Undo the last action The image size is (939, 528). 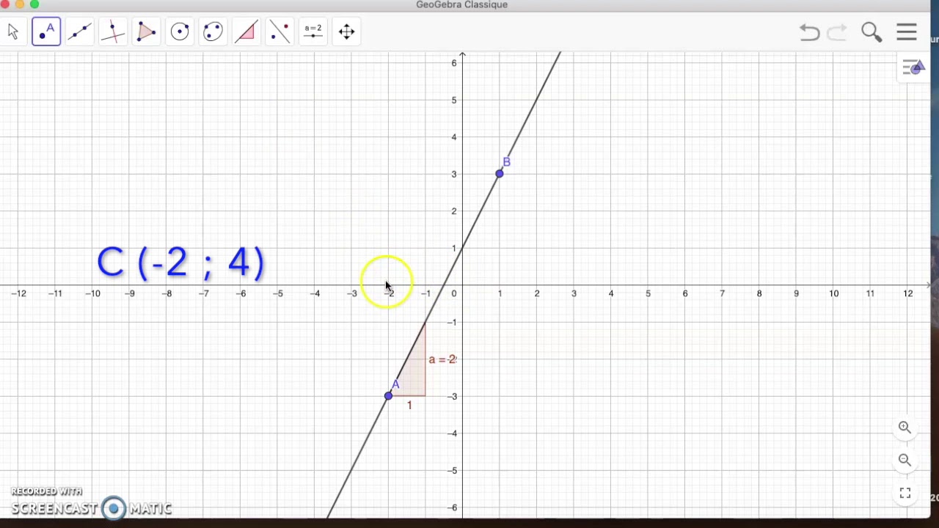(810, 32)
